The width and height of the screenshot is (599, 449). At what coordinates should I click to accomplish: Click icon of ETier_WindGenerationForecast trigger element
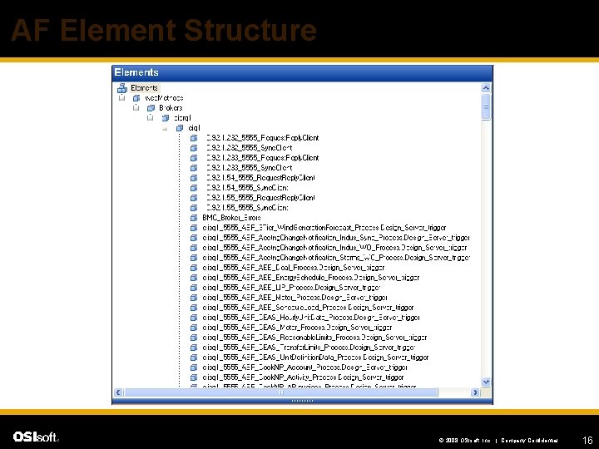pyautogui.click(x=194, y=228)
